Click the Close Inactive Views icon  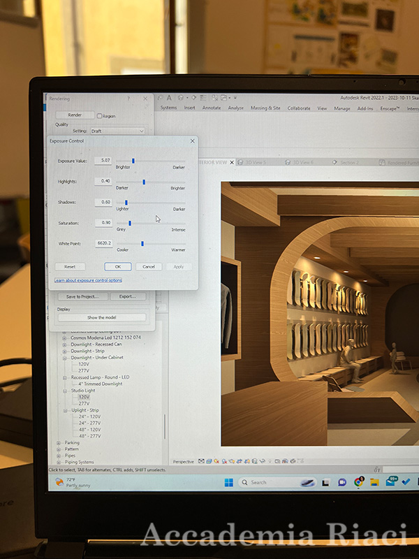[x=215, y=98]
